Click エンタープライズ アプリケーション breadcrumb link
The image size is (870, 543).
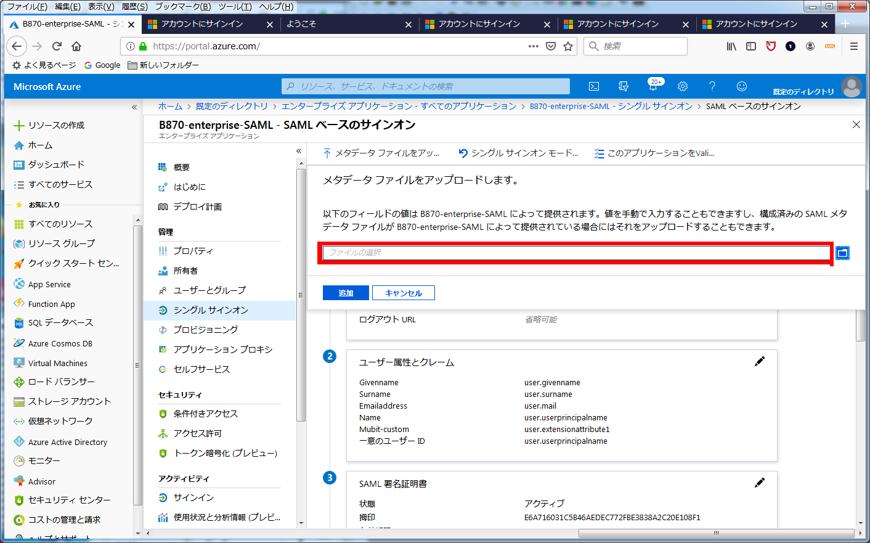[x=399, y=106]
